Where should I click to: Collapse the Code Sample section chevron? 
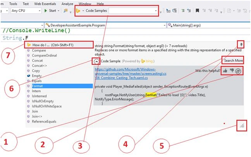(96, 61)
